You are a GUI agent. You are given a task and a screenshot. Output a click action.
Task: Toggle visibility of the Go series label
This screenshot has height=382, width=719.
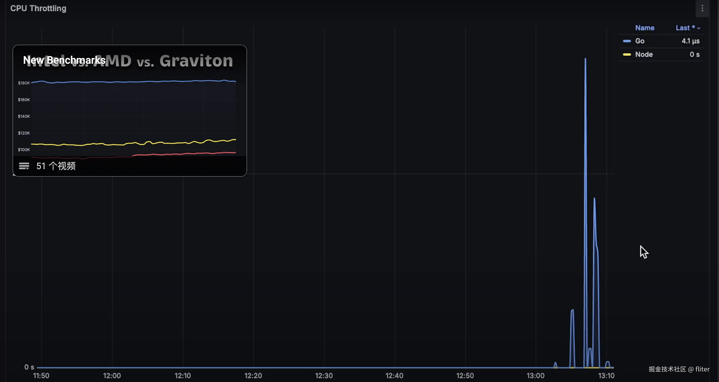pos(639,41)
